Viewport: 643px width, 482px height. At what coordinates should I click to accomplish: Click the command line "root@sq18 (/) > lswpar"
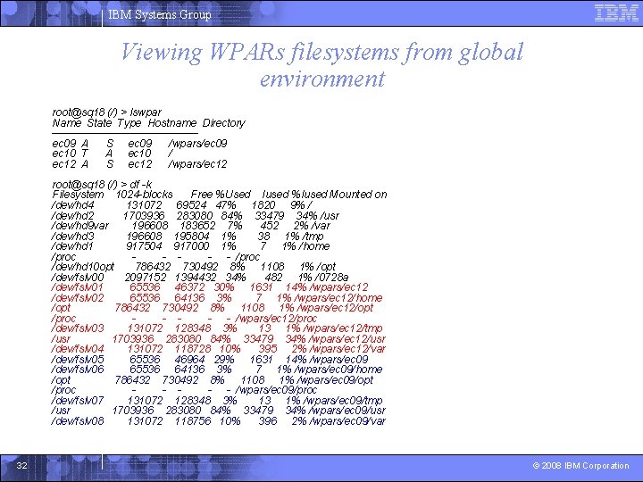[x=106, y=112]
